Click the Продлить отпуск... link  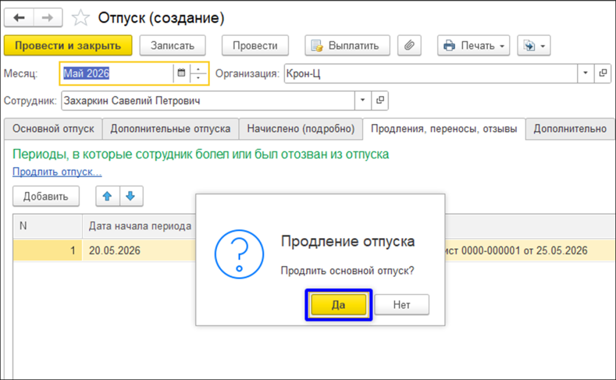click(57, 171)
